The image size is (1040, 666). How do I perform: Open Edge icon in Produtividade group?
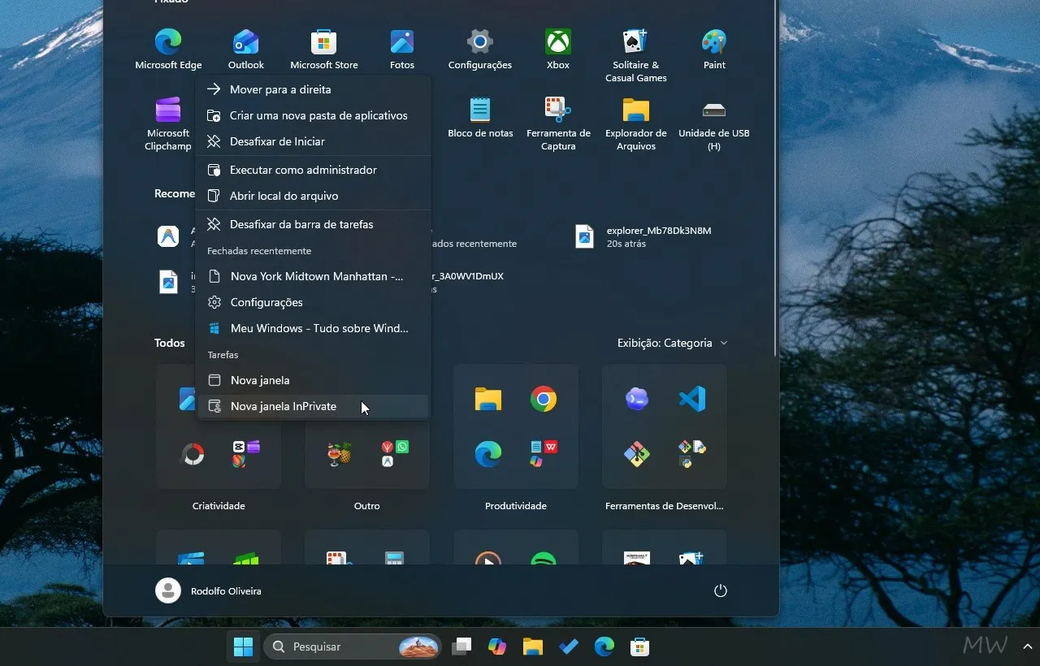click(x=488, y=455)
